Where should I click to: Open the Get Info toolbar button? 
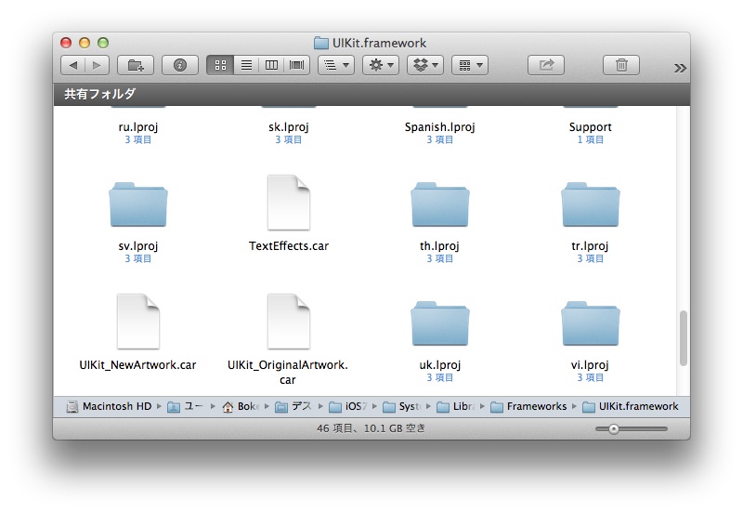point(180,65)
